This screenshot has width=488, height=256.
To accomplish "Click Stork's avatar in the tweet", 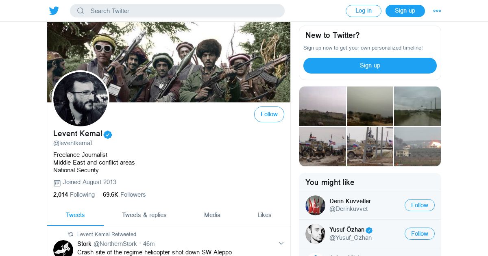I will 63,249.
